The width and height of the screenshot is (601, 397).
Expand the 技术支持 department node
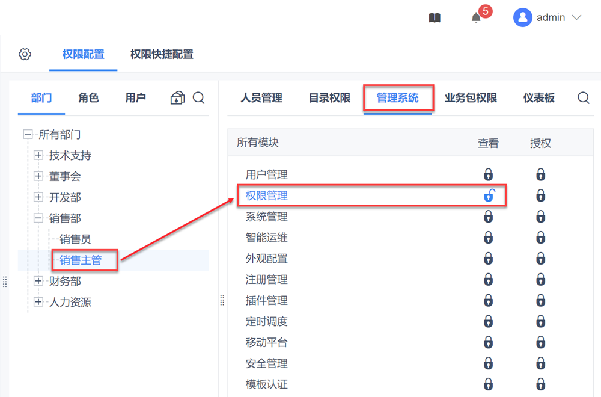pos(38,156)
